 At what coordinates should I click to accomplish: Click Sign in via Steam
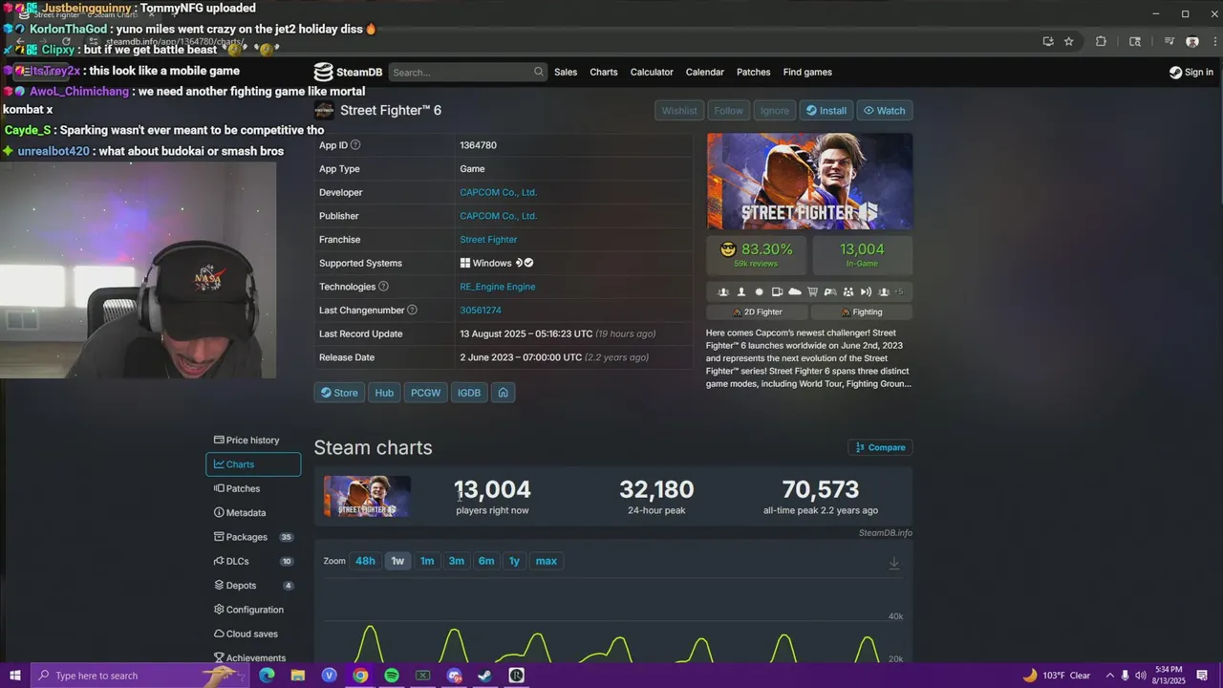coord(1191,72)
